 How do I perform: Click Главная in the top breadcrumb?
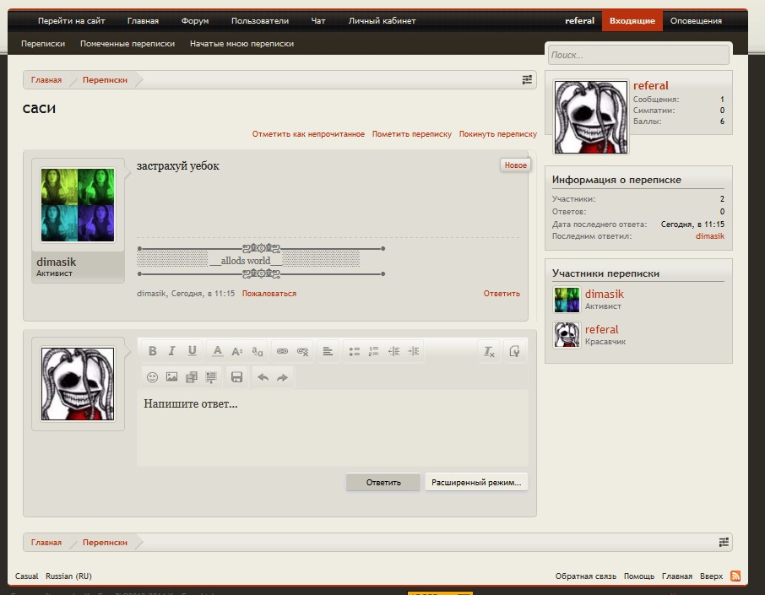tap(46, 79)
